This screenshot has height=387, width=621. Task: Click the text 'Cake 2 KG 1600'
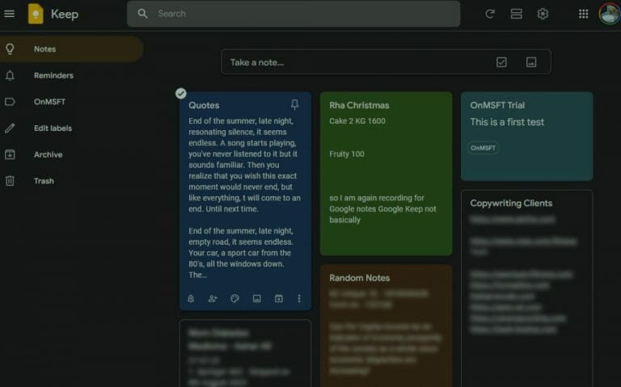pyautogui.click(x=357, y=121)
